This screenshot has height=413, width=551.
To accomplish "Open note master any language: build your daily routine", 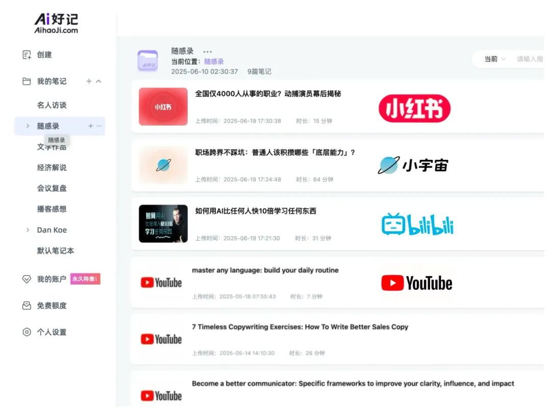I will [x=265, y=270].
